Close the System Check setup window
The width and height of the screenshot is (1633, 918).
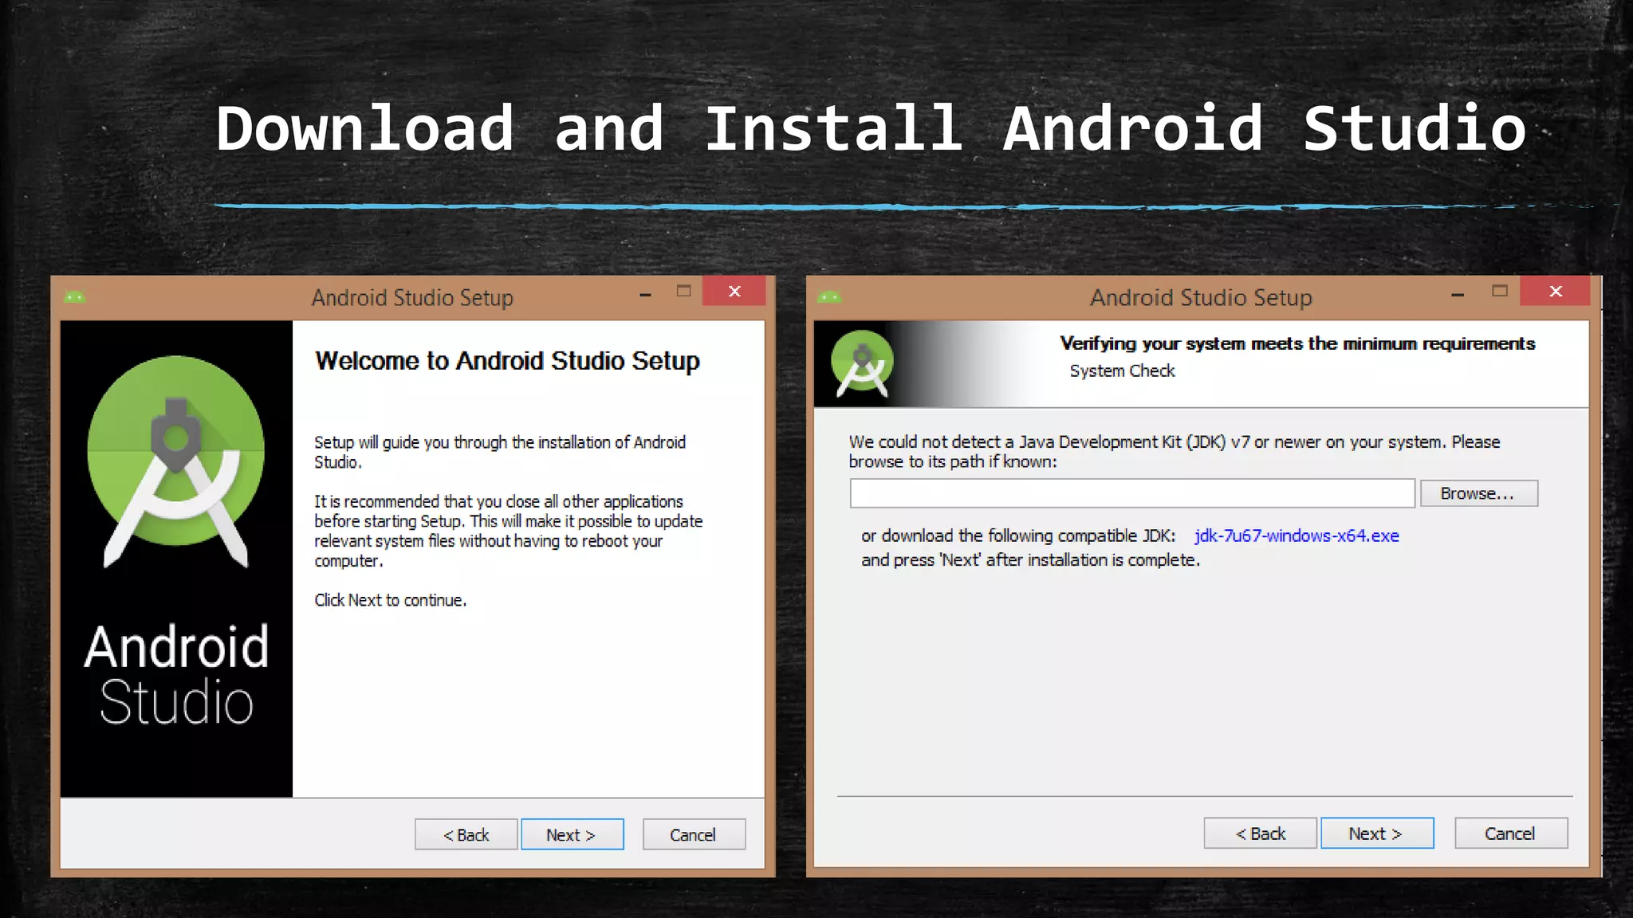coord(1555,291)
